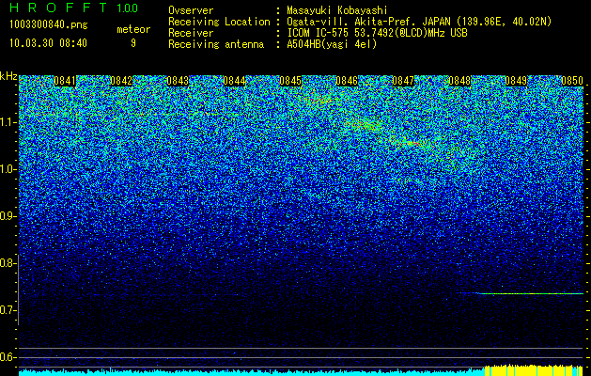Click the Receiver field label
This screenshot has width=591, height=376.
coord(191,33)
